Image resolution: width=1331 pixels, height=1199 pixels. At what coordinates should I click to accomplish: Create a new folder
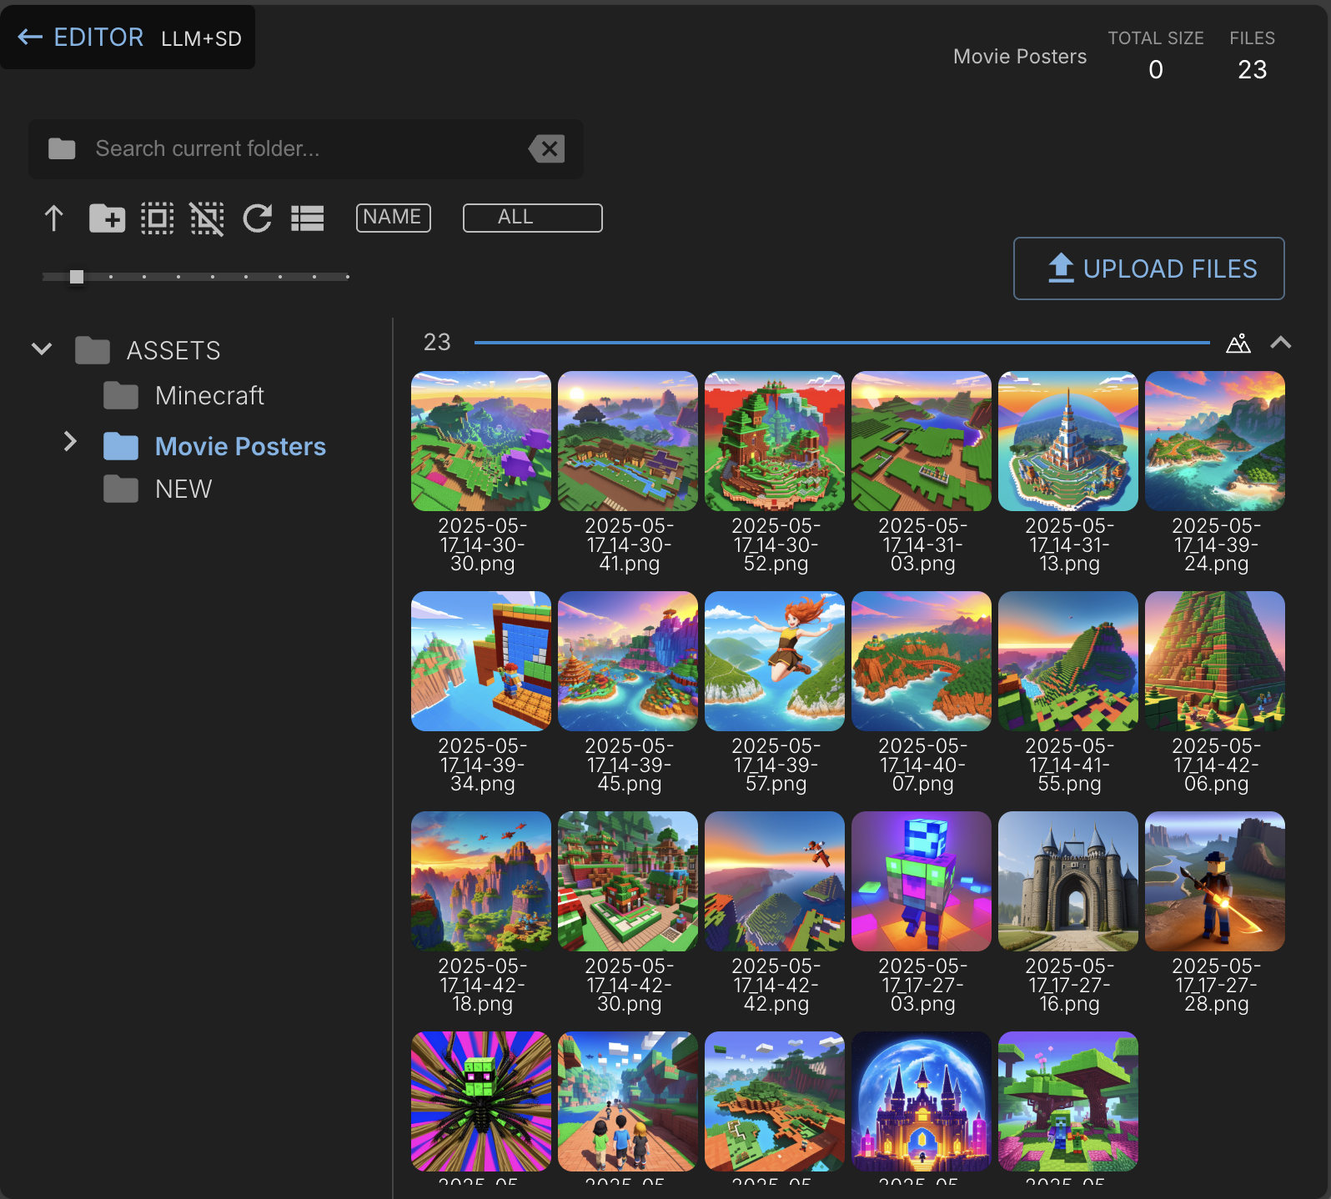coord(107,218)
